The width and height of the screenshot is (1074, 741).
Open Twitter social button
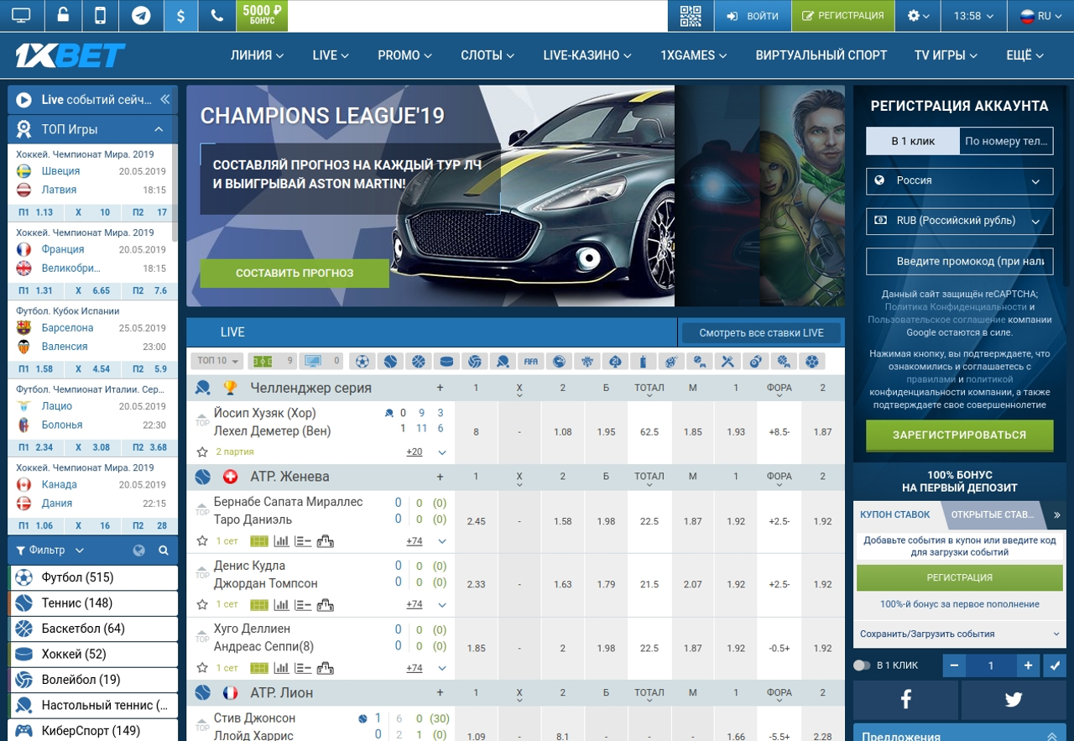point(1014,700)
